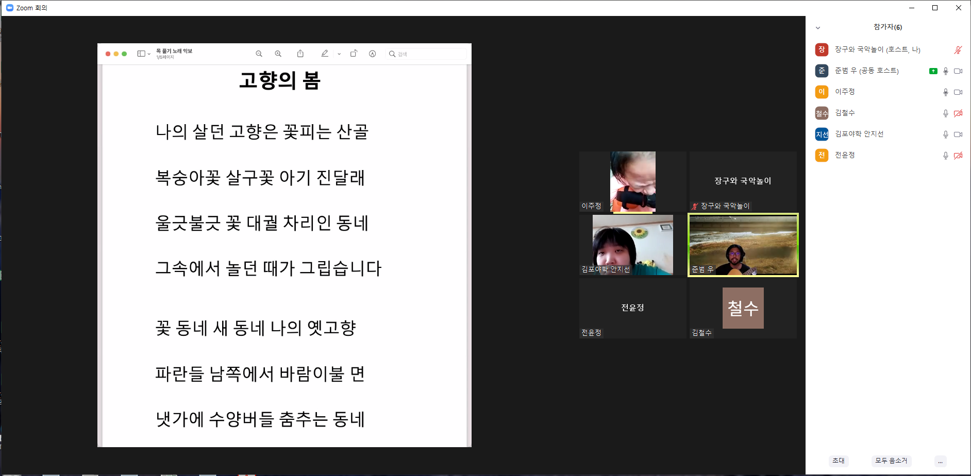Collapse the participants panel chevron
Image resolution: width=971 pixels, height=476 pixels.
pyautogui.click(x=818, y=28)
